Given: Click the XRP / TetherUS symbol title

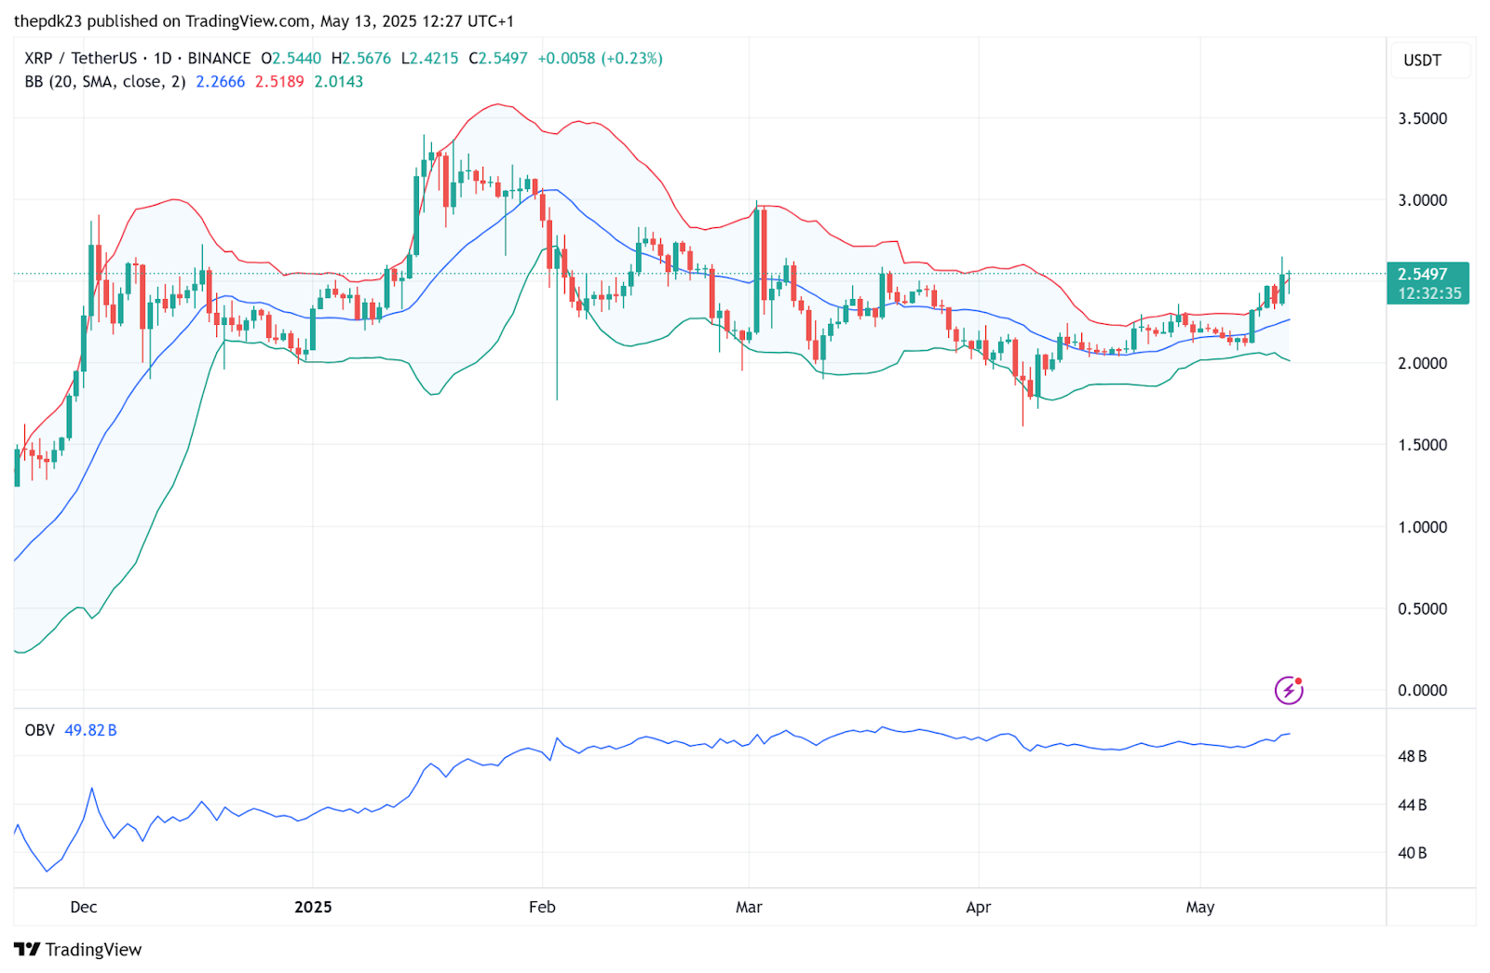Looking at the screenshot, I should (82, 58).
